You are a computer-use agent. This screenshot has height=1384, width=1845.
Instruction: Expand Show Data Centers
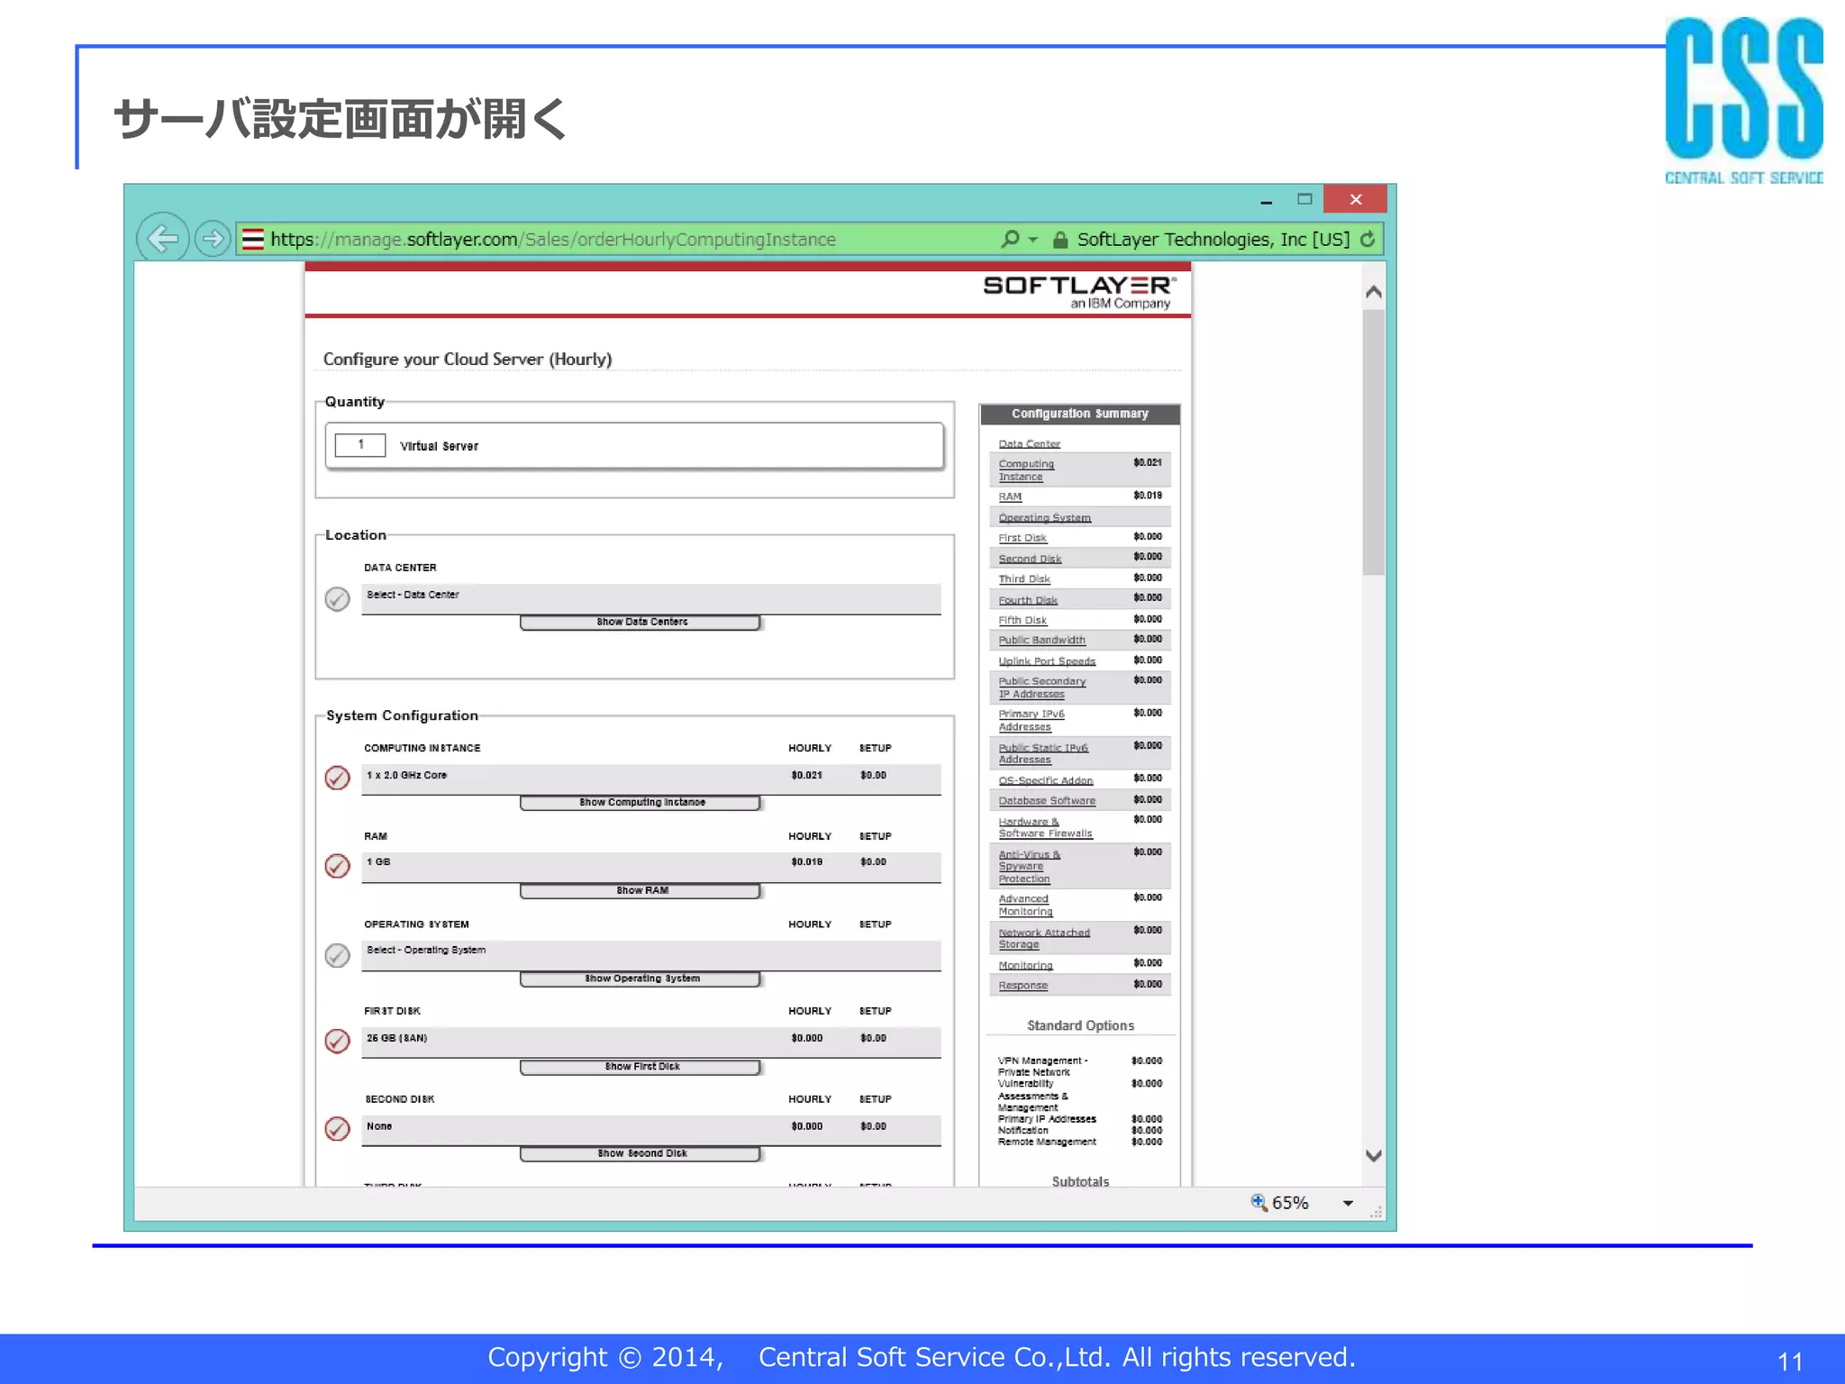(x=641, y=623)
